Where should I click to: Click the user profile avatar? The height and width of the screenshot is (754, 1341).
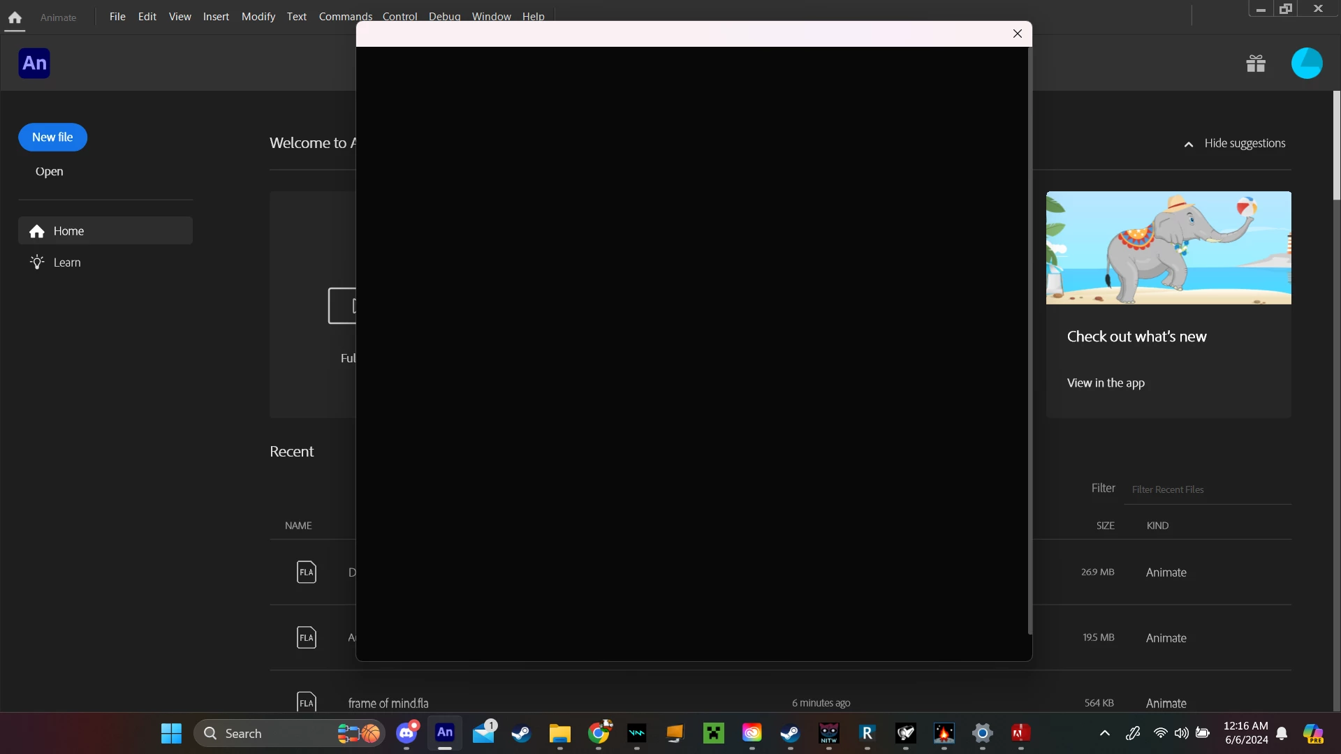point(1306,64)
